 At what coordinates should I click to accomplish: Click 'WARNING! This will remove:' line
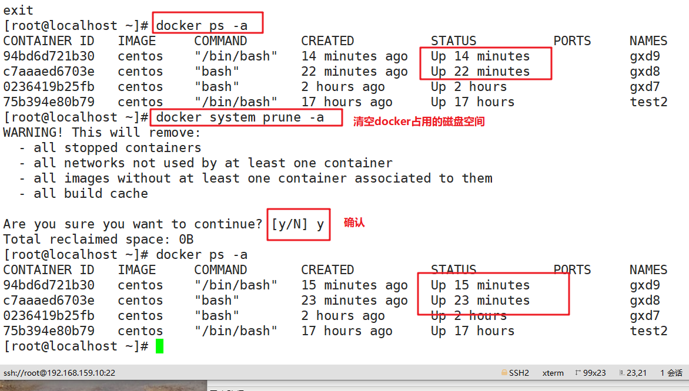[102, 133]
